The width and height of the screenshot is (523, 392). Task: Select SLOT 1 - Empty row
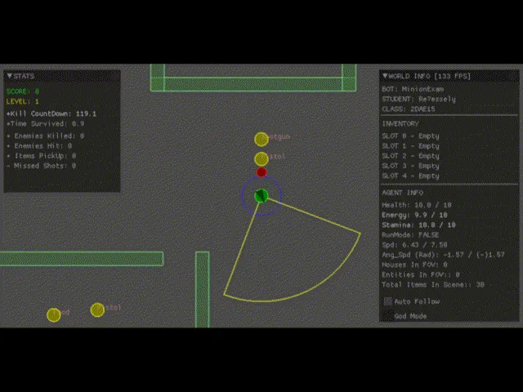pyautogui.click(x=410, y=146)
